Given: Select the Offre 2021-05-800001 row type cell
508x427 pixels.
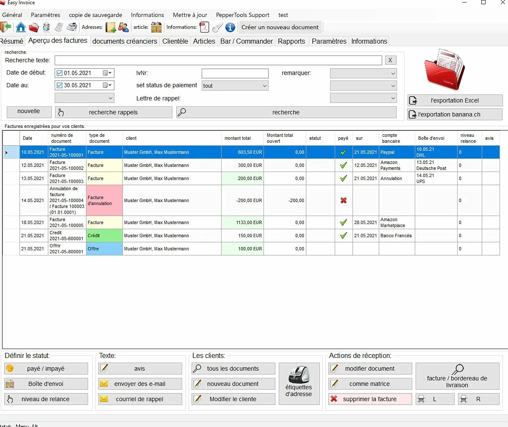Looking at the screenshot, I should tap(104, 249).
